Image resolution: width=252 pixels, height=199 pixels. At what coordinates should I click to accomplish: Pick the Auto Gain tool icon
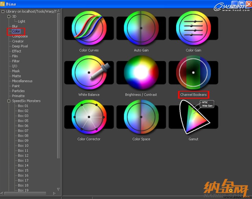tap(141, 28)
